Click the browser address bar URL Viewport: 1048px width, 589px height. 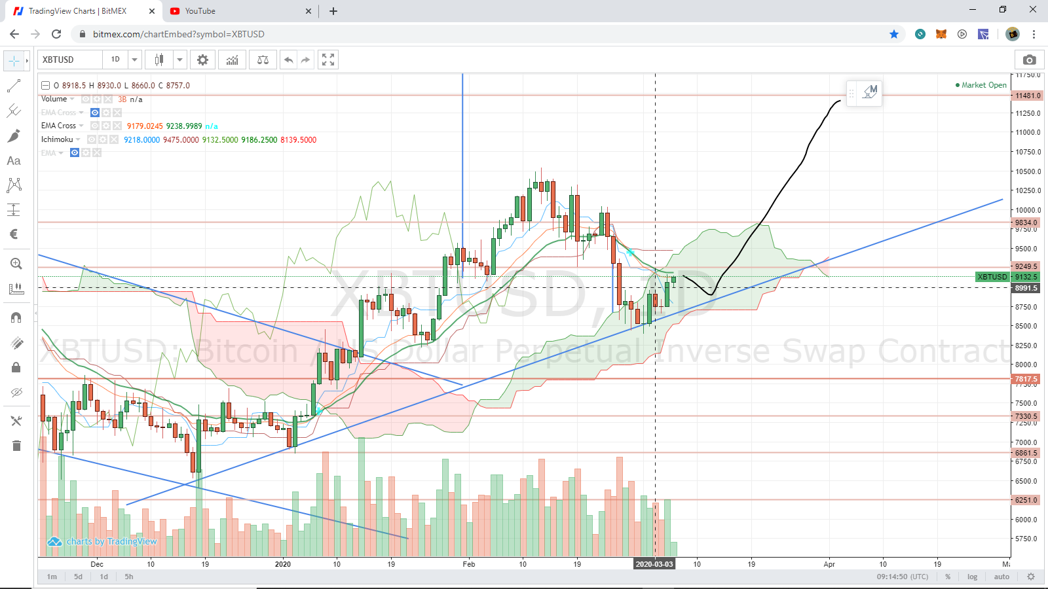pos(179,34)
